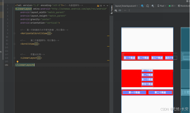The width and height of the screenshot is (190, 113).
Task: Click the android:orientation="vertical" line
Action: pos(40,23)
